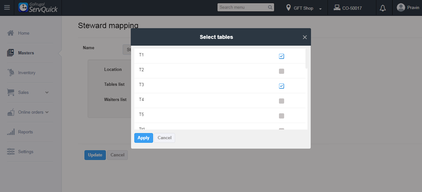Click the Home sidebar icon
Image resolution: width=422 pixels, height=192 pixels.
click(x=11, y=33)
